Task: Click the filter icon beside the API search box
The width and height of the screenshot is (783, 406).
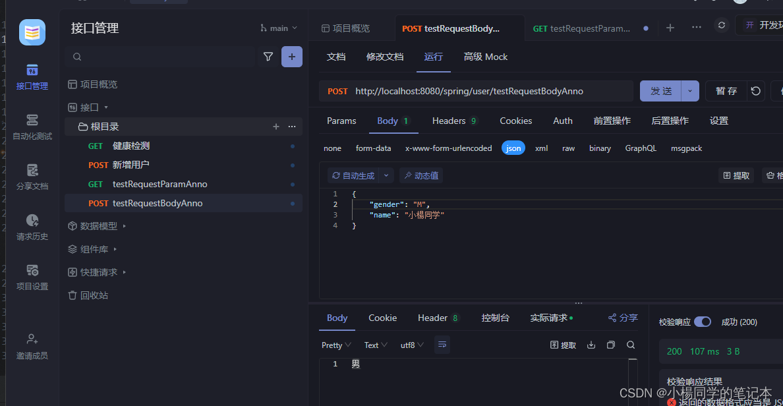Action: point(268,57)
